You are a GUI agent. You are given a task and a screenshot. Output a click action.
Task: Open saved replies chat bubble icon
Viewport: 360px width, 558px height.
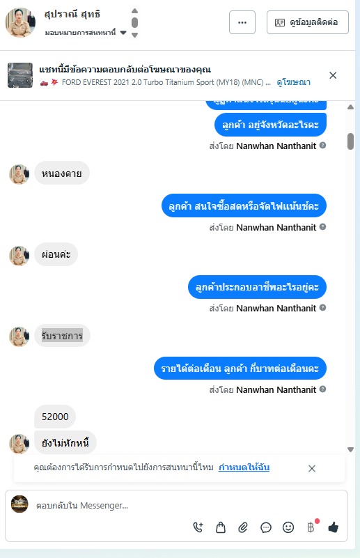(x=266, y=527)
